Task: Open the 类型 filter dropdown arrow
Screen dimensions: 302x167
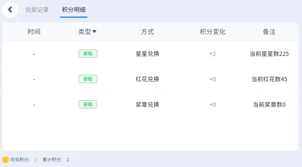Action: (95, 32)
